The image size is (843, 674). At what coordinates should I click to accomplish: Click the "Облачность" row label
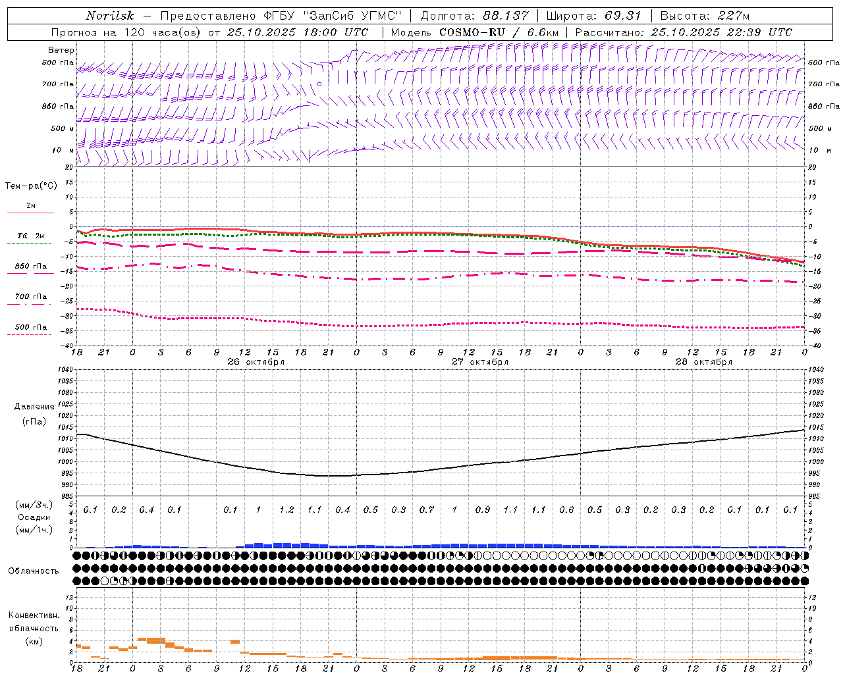34,571
